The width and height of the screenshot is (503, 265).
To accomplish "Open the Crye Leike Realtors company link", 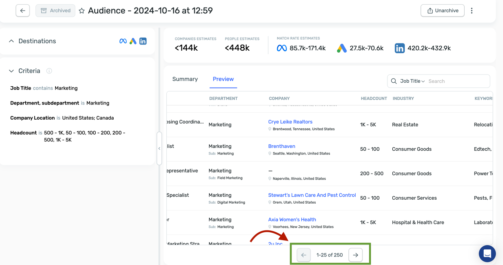I will click(x=290, y=122).
